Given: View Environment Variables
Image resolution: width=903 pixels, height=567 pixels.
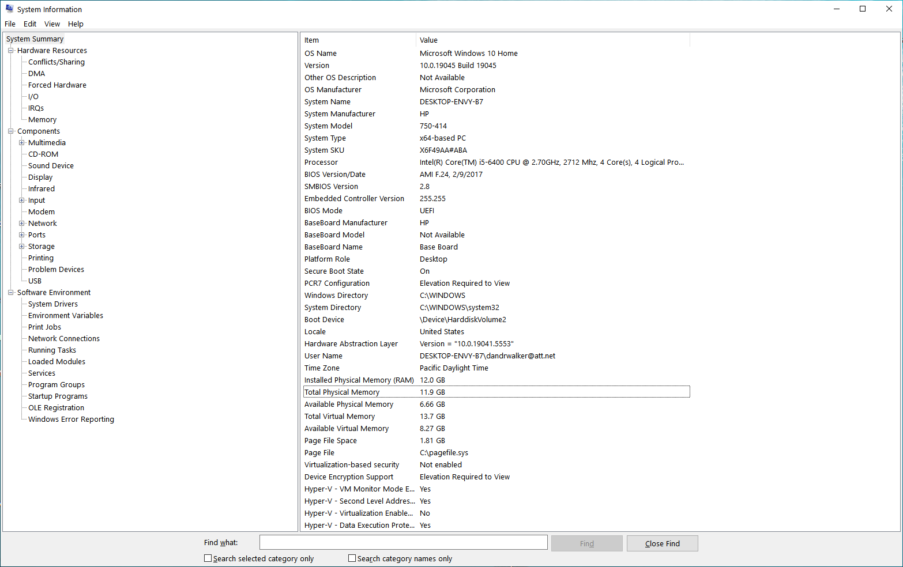Looking at the screenshot, I should [66, 316].
